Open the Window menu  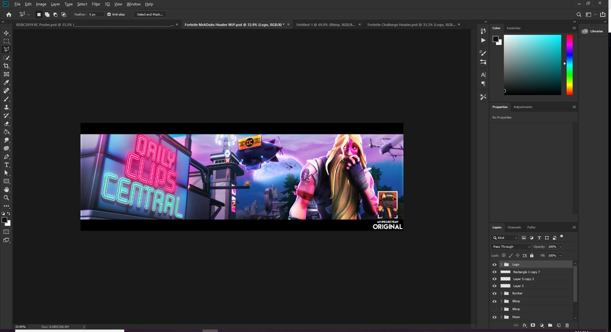click(133, 4)
